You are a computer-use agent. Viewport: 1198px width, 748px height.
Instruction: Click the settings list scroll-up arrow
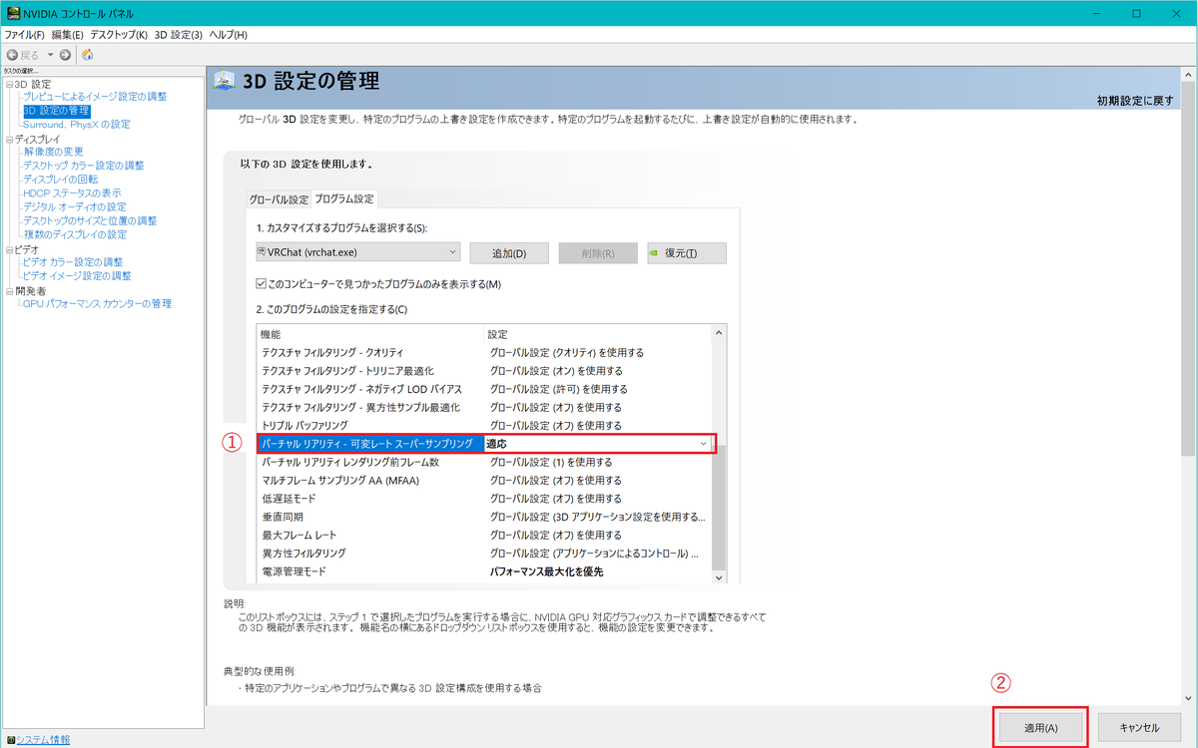coord(720,332)
